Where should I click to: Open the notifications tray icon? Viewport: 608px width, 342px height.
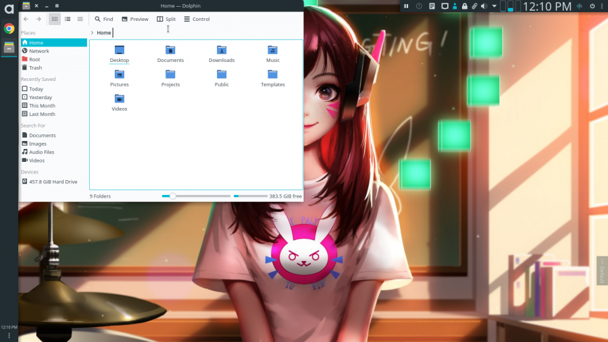coord(419,6)
